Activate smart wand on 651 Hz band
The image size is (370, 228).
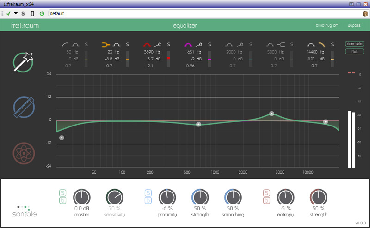[199, 44]
